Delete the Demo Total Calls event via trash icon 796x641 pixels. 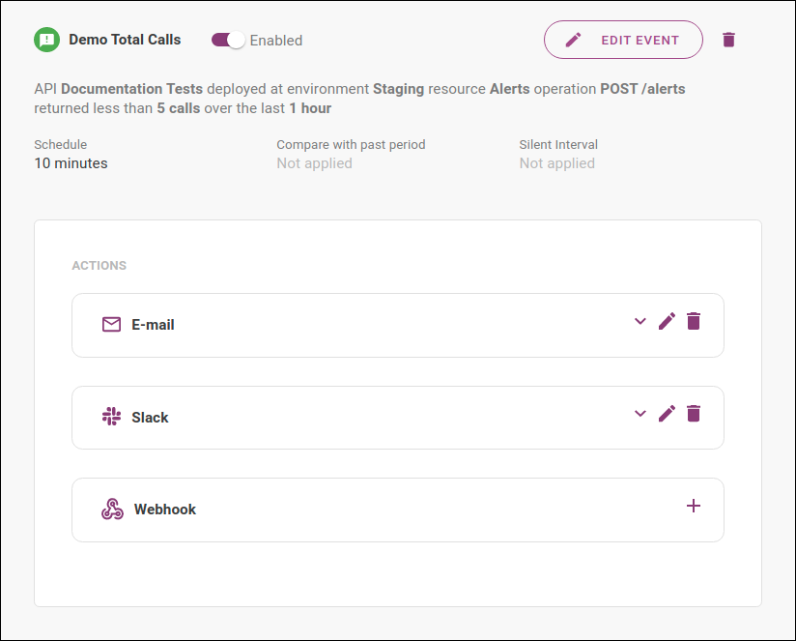pos(728,40)
